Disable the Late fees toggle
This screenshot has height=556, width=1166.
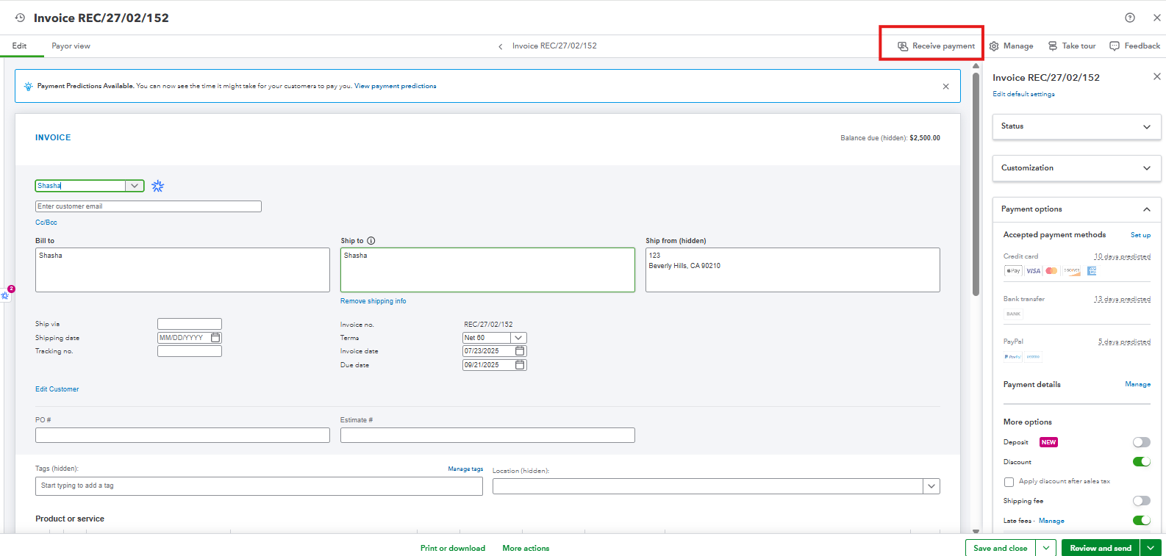tap(1142, 521)
